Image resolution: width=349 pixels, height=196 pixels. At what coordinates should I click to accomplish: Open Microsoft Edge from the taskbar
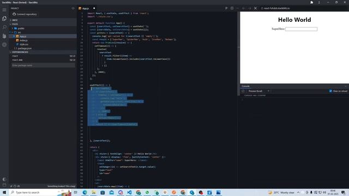click(x=85, y=192)
